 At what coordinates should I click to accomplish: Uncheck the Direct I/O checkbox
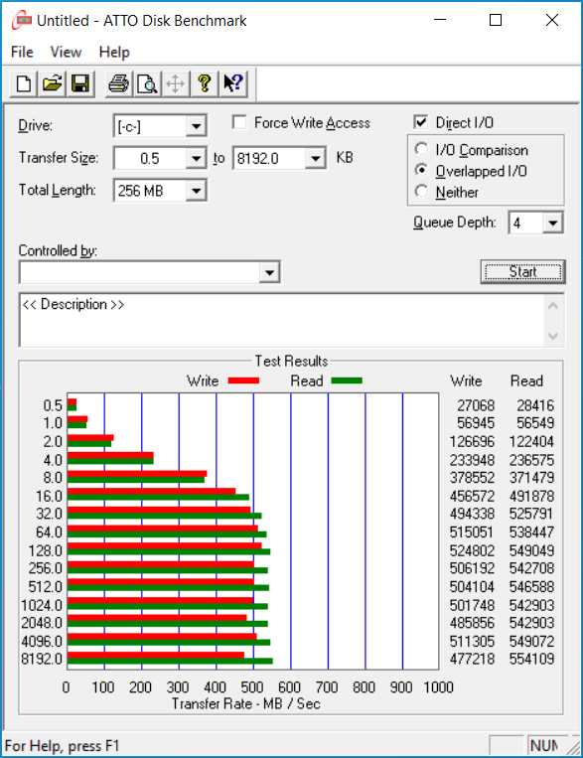421,122
